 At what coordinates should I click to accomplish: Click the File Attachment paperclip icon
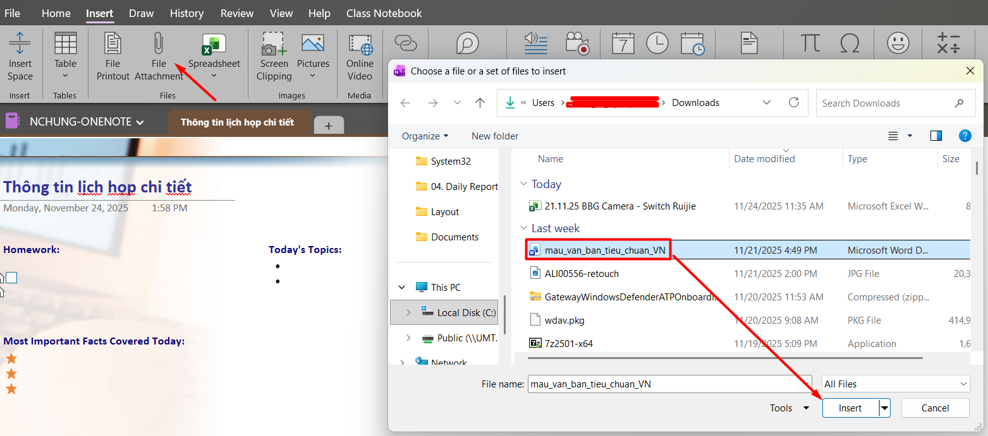(x=158, y=44)
